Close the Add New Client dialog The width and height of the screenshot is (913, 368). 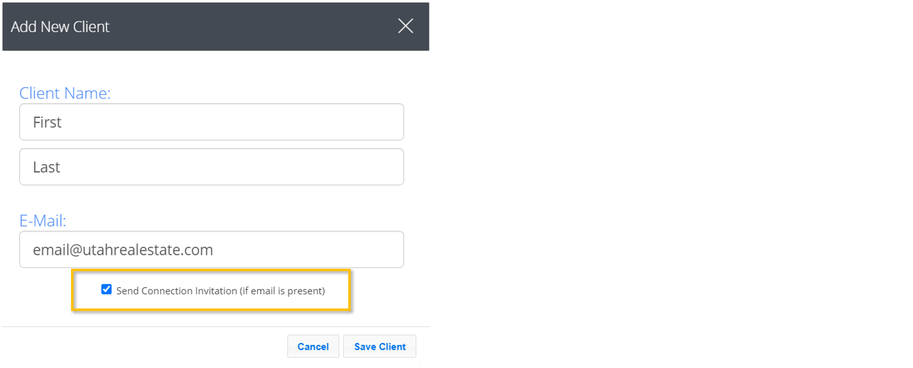click(x=405, y=26)
